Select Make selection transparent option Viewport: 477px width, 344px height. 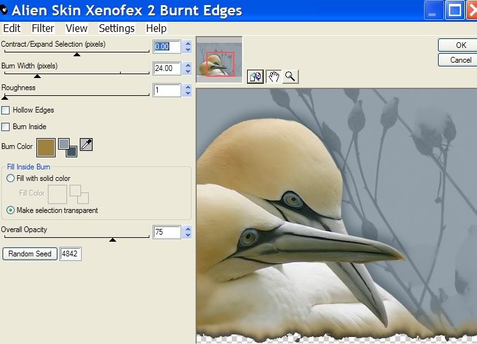pyautogui.click(x=10, y=210)
